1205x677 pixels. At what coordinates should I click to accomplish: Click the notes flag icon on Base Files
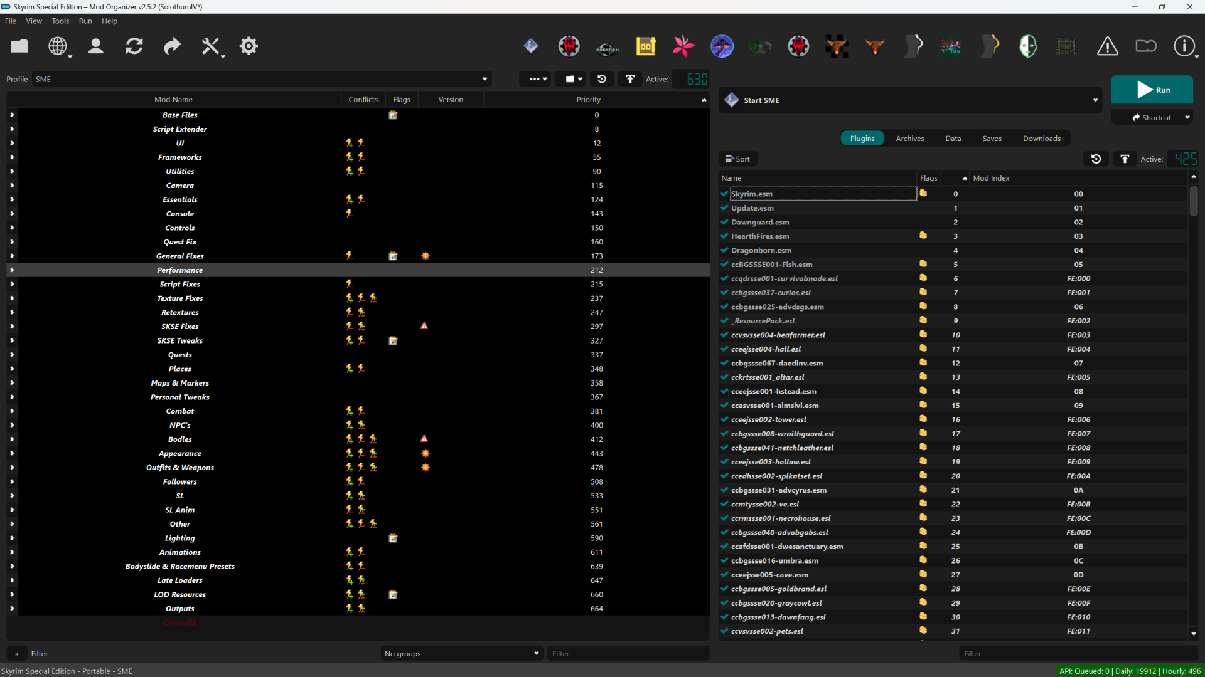[393, 115]
